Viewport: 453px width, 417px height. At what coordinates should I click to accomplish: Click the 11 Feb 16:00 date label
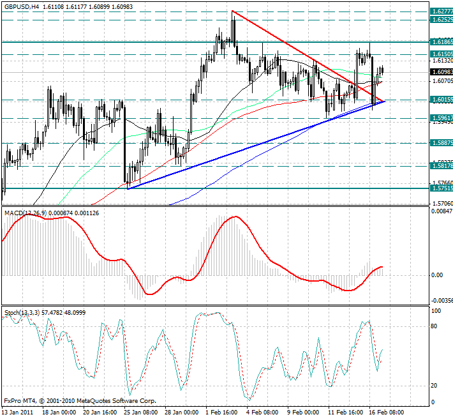tap(346, 412)
